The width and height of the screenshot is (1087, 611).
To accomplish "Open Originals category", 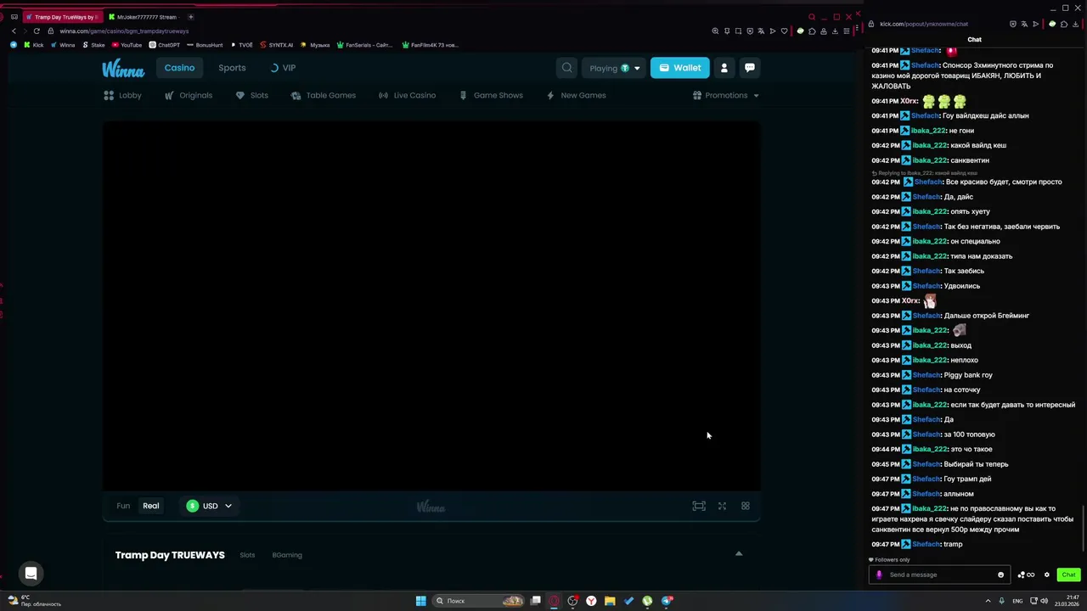I will (188, 95).
